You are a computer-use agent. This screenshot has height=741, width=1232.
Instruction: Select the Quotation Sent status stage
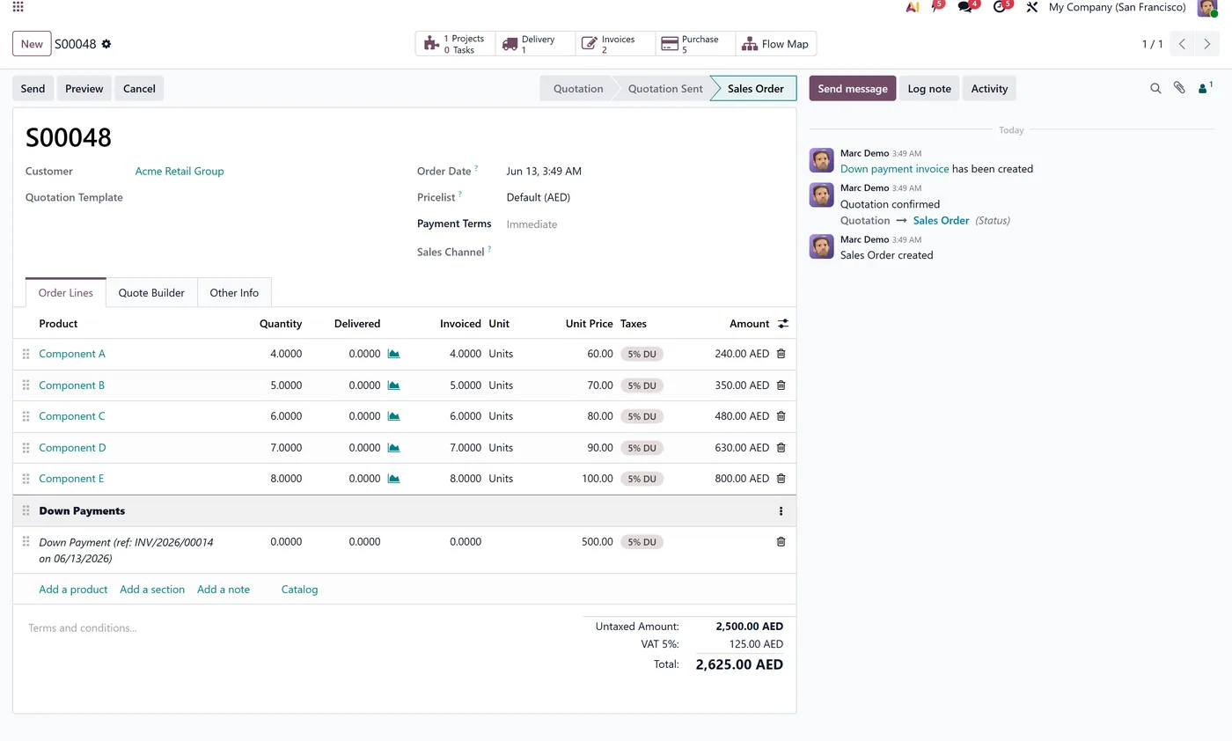665,89
